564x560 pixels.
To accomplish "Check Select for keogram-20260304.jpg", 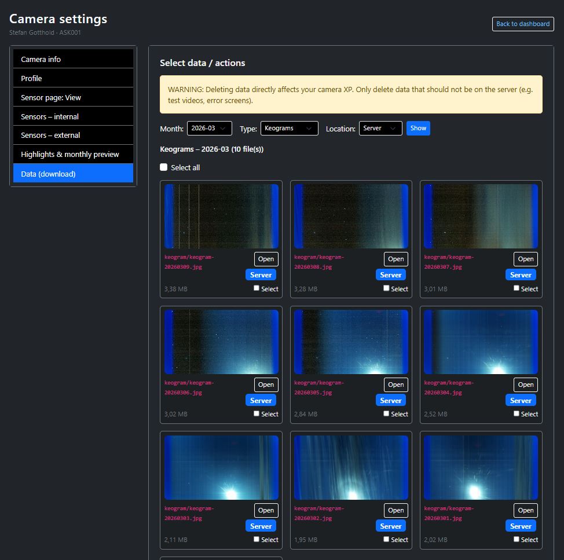I will 516,413.
